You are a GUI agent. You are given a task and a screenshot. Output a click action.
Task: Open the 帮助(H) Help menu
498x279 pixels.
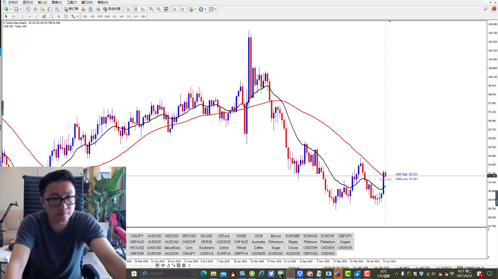pyautogui.click(x=103, y=3)
